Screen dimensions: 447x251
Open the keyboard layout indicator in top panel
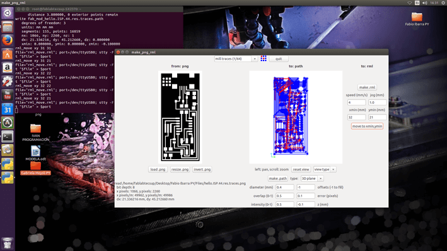[x=417, y=3]
